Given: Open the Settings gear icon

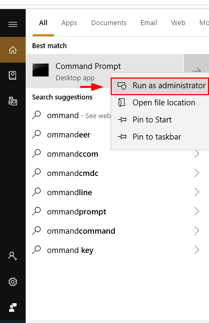Looking at the screenshot, I should pyautogui.click(x=13, y=282).
